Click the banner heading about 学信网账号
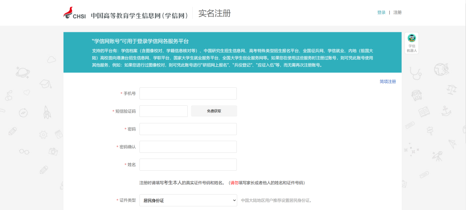Image resolution: width=466 pixels, height=210 pixels. tap(140, 41)
